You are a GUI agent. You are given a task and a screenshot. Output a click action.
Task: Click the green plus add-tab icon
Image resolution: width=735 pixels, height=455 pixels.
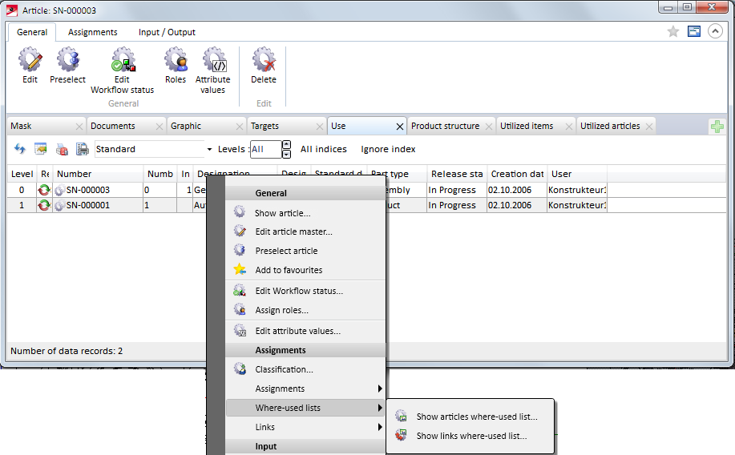tap(717, 127)
